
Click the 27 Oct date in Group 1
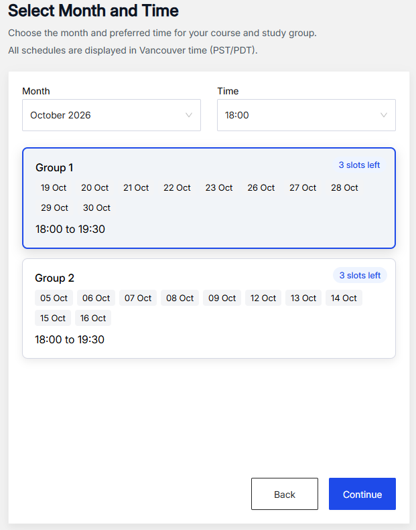[x=303, y=187]
